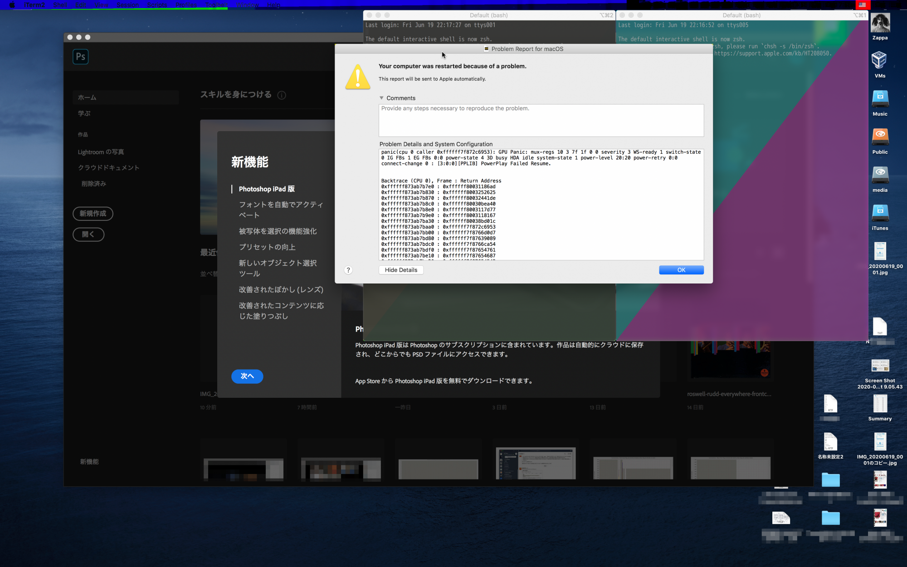Click the Hide Details button

(x=401, y=270)
